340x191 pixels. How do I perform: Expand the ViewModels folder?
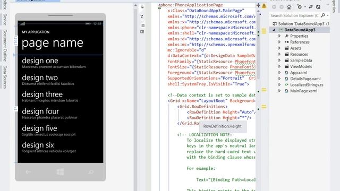coord(279,66)
